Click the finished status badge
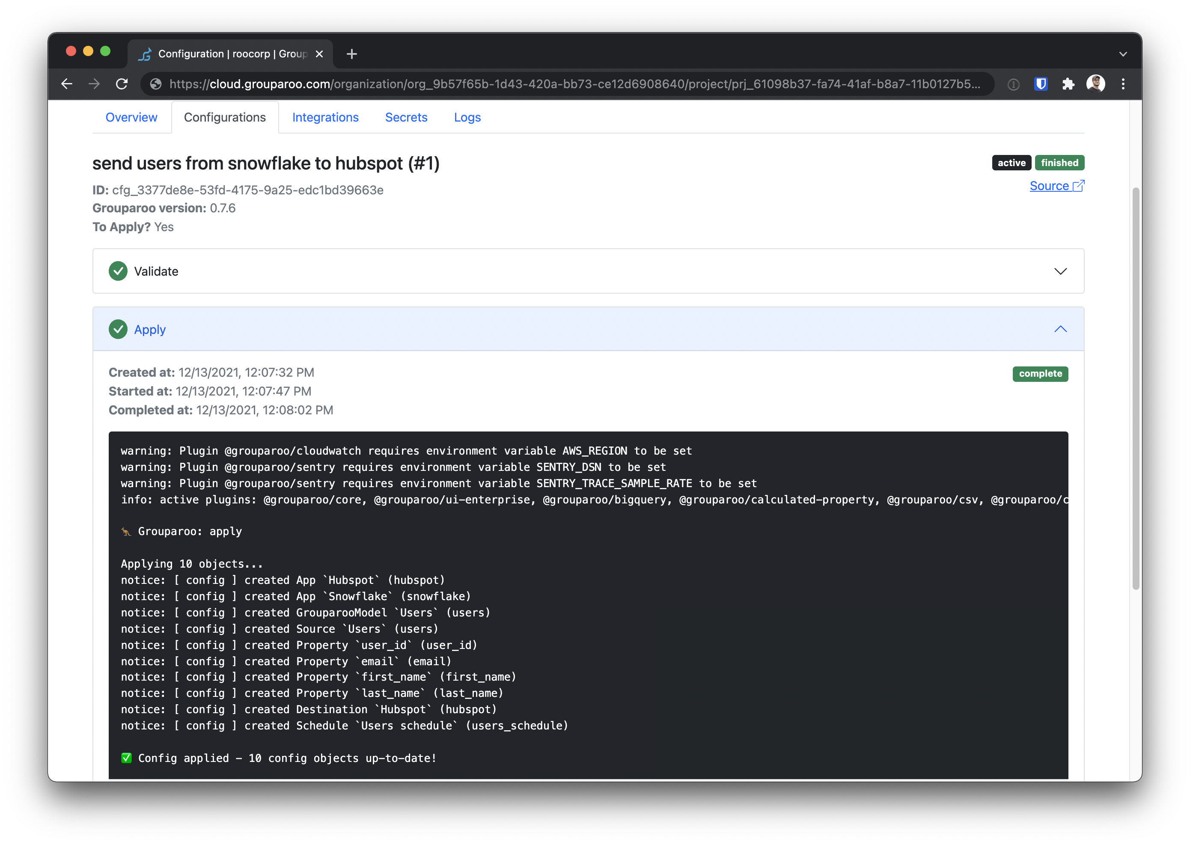This screenshot has height=845, width=1190. 1059,163
